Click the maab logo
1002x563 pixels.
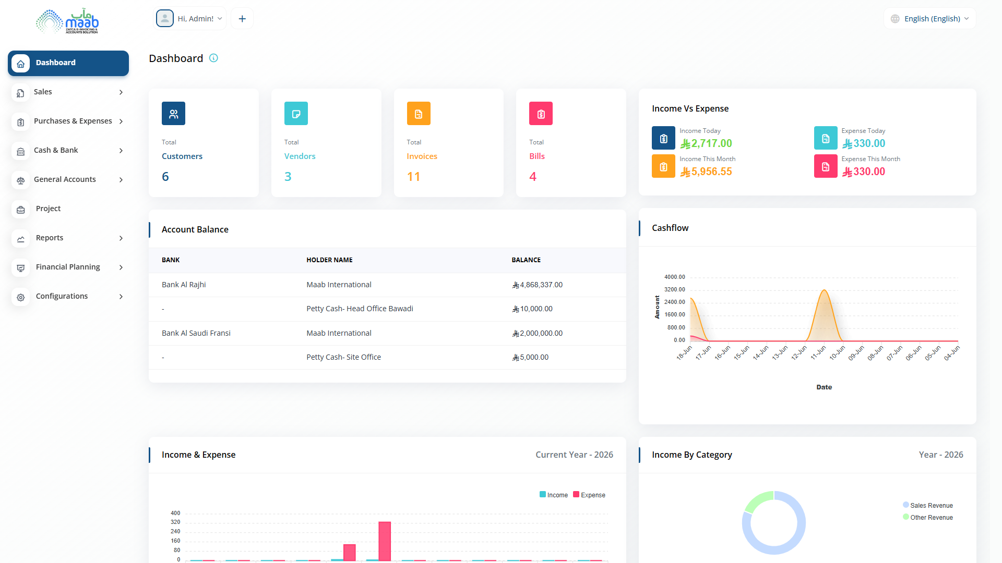(67, 21)
